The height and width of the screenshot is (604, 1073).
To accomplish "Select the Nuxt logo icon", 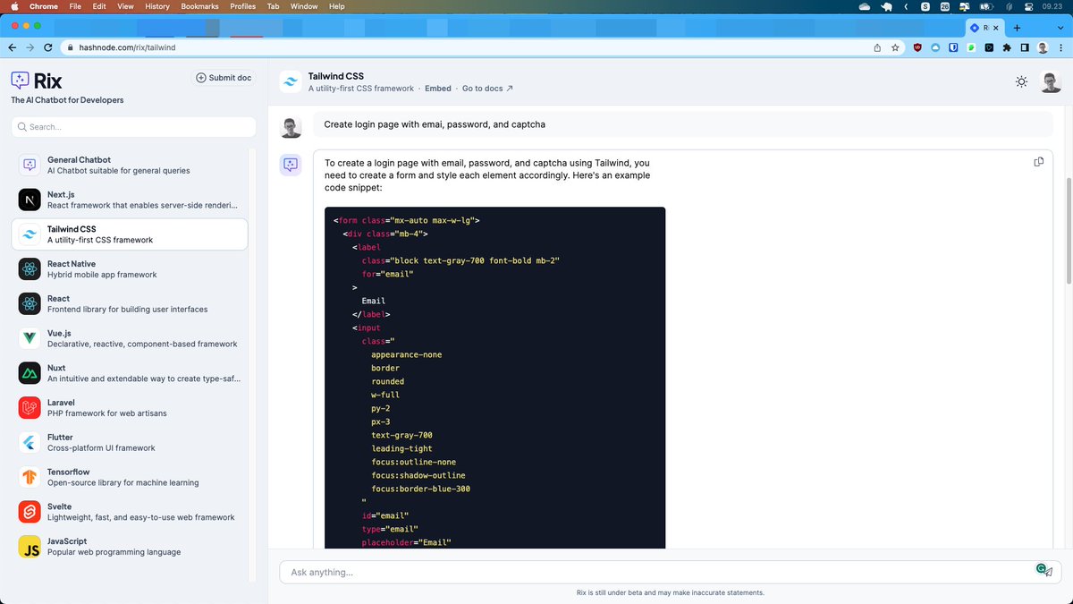I will [30, 373].
